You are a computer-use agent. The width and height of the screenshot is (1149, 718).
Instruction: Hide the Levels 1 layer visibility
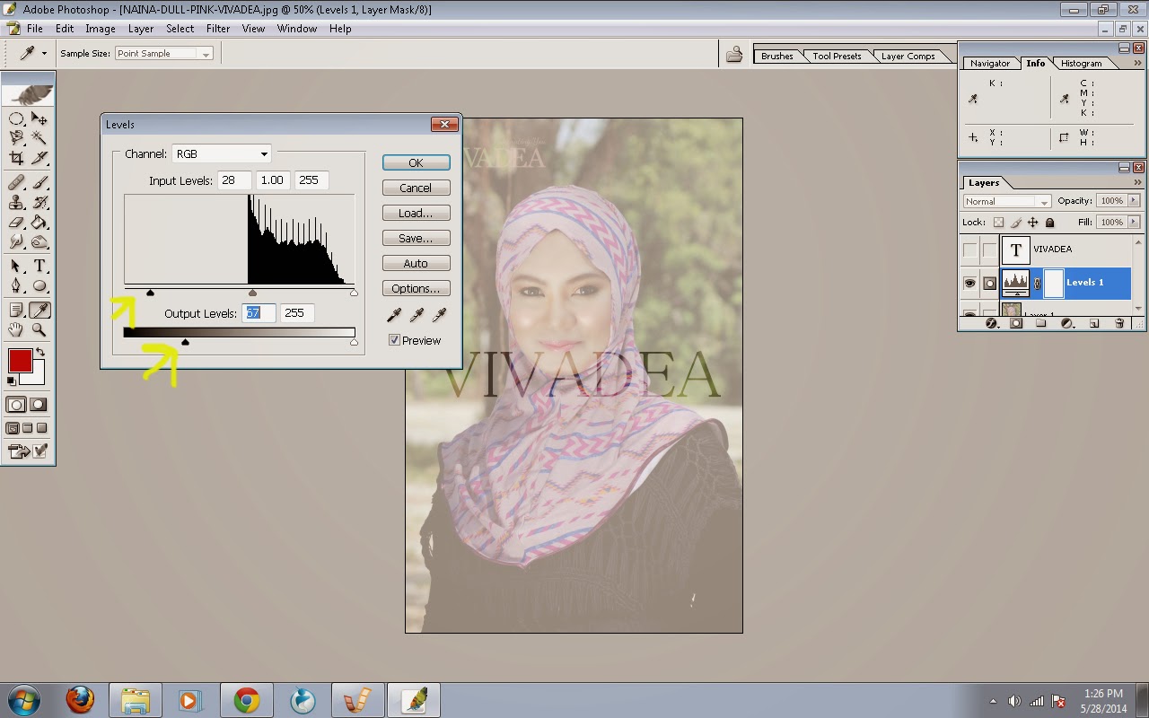click(x=971, y=283)
